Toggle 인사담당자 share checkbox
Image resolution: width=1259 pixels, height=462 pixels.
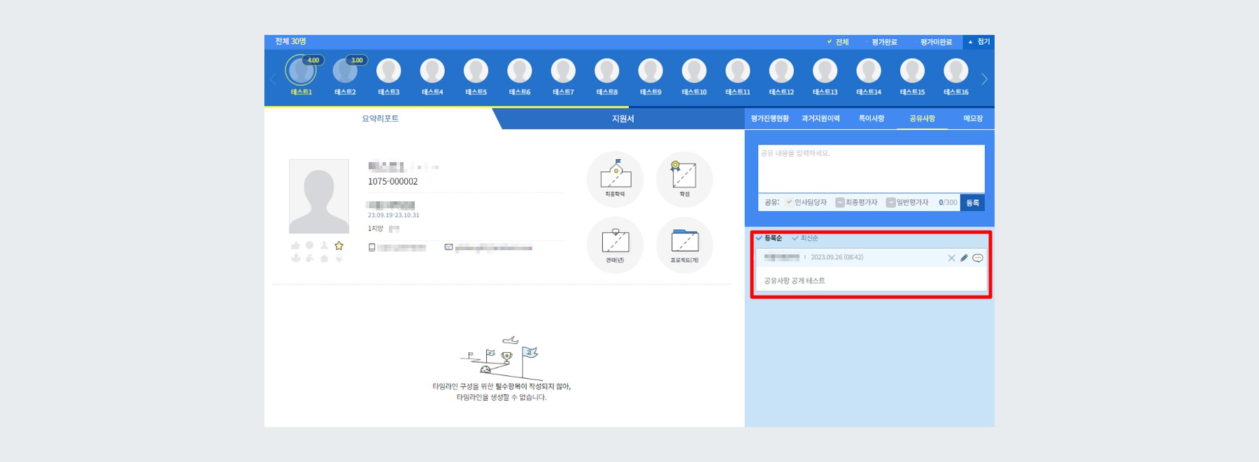pyautogui.click(x=789, y=202)
